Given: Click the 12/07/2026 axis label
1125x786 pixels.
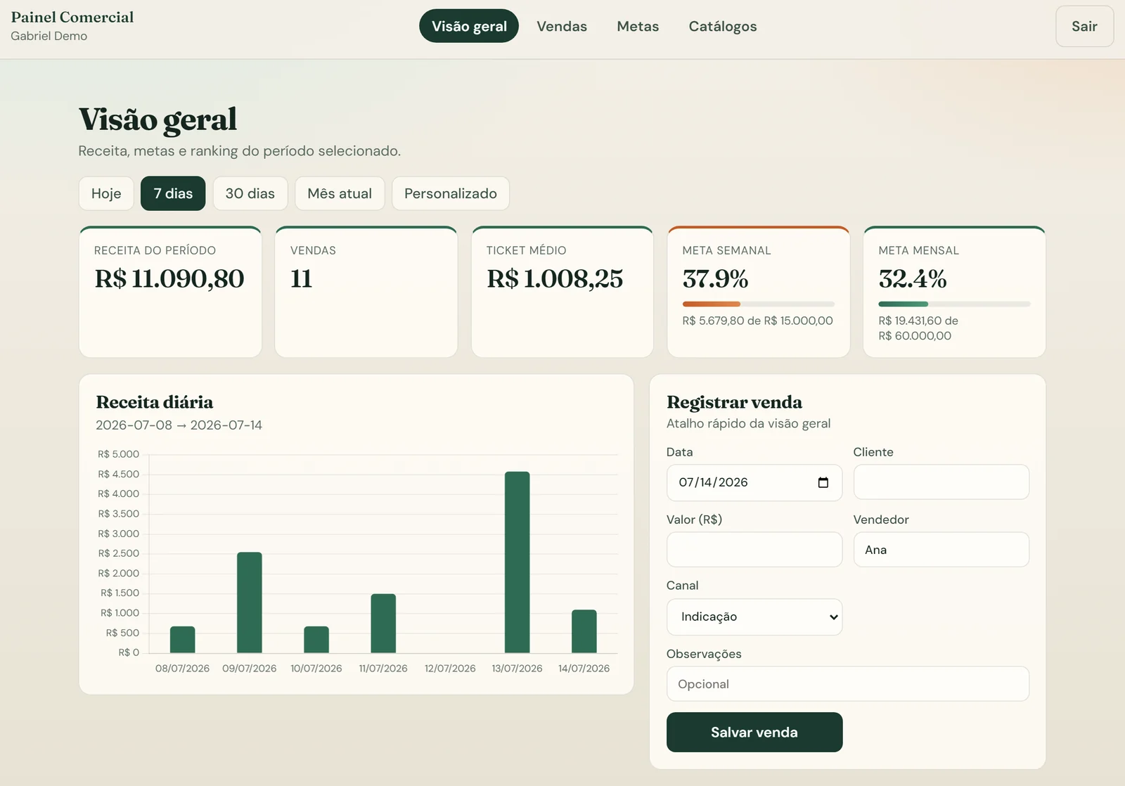Looking at the screenshot, I should pos(450,668).
